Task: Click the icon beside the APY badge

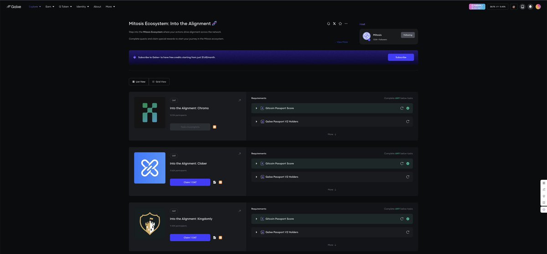Action: click(514, 7)
